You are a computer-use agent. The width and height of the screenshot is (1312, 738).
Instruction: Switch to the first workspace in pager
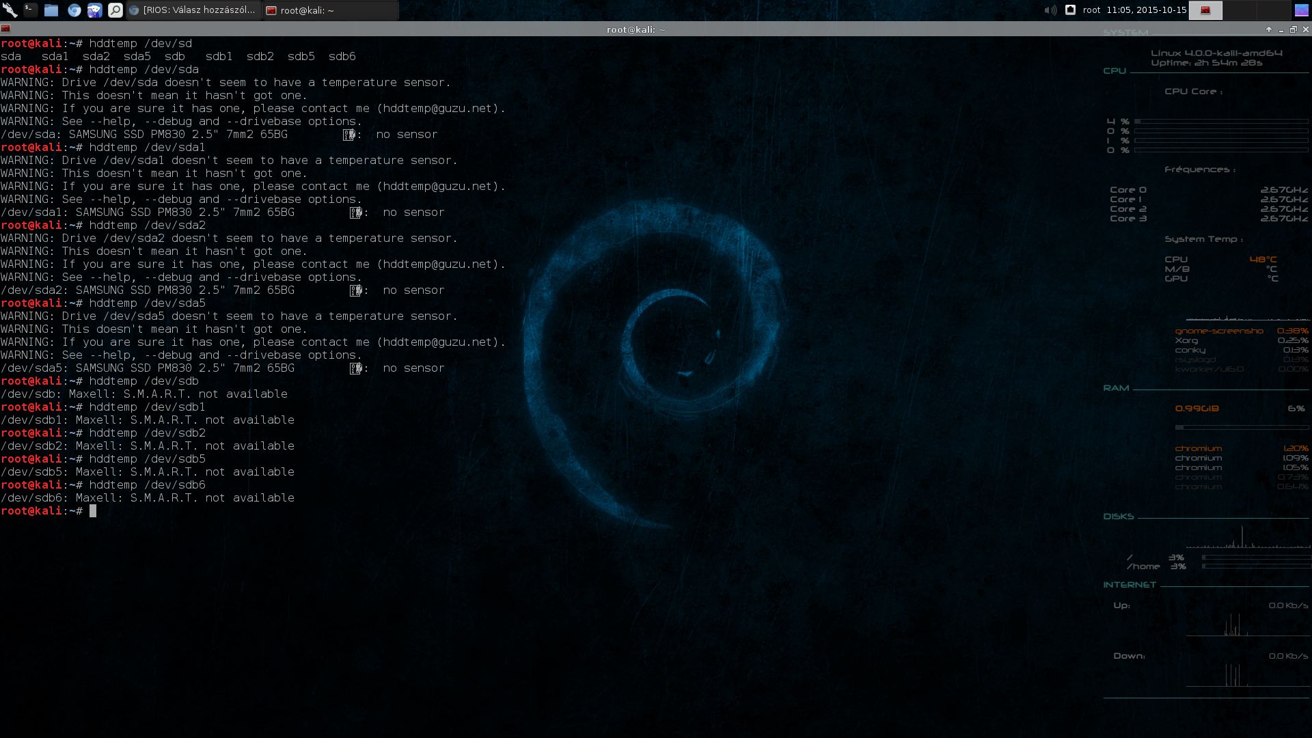coord(1205,10)
